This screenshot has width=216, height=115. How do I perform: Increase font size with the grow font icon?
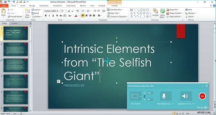tap(69, 11)
